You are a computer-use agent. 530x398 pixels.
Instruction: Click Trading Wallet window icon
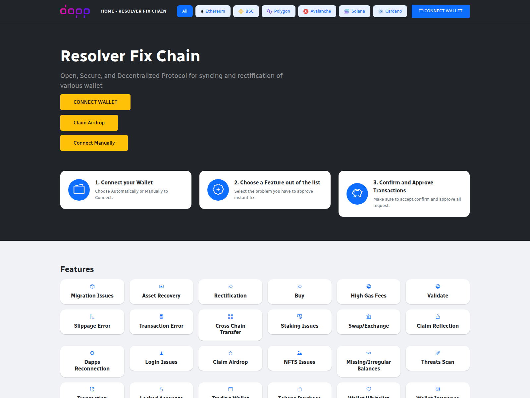231,389
